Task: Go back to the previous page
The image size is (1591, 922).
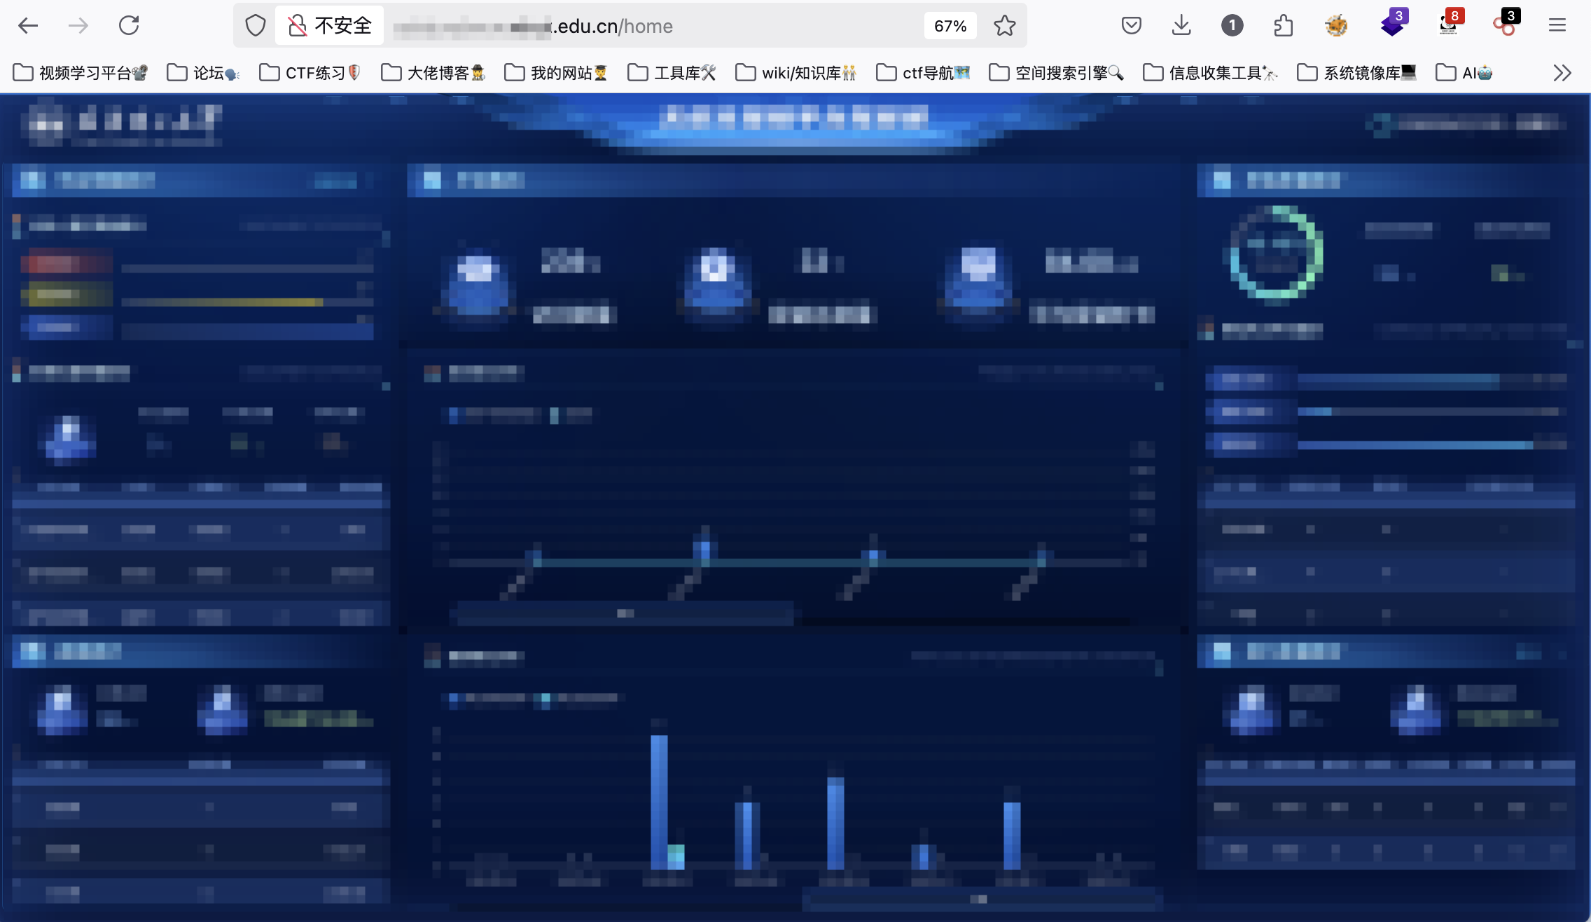Action: click(28, 26)
